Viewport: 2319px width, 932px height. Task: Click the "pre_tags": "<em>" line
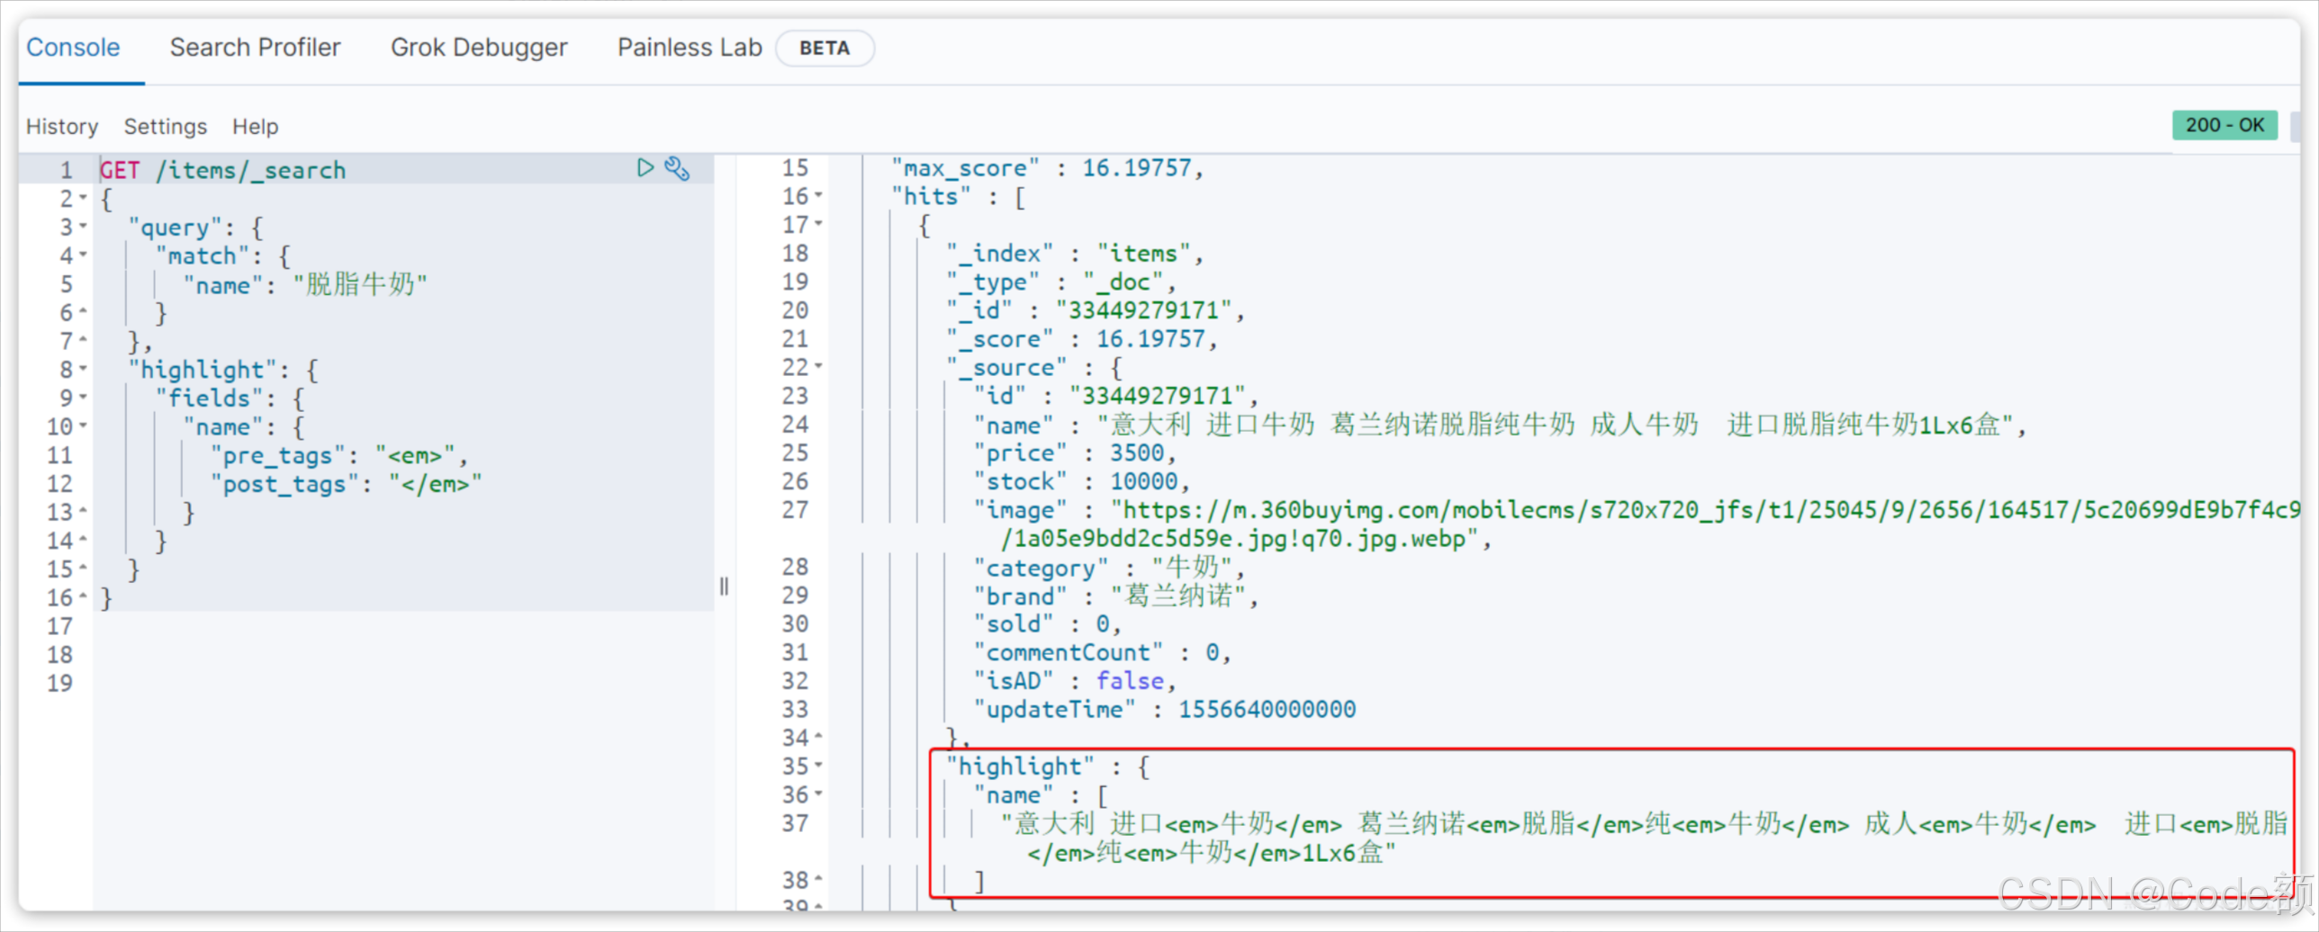pyautogui.click(x=339, y=455)
